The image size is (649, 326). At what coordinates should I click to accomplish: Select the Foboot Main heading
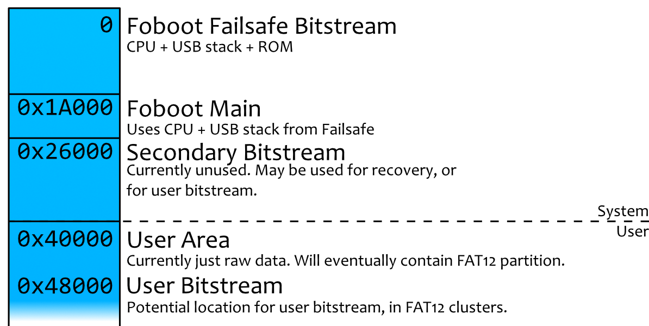pos(194,109)
